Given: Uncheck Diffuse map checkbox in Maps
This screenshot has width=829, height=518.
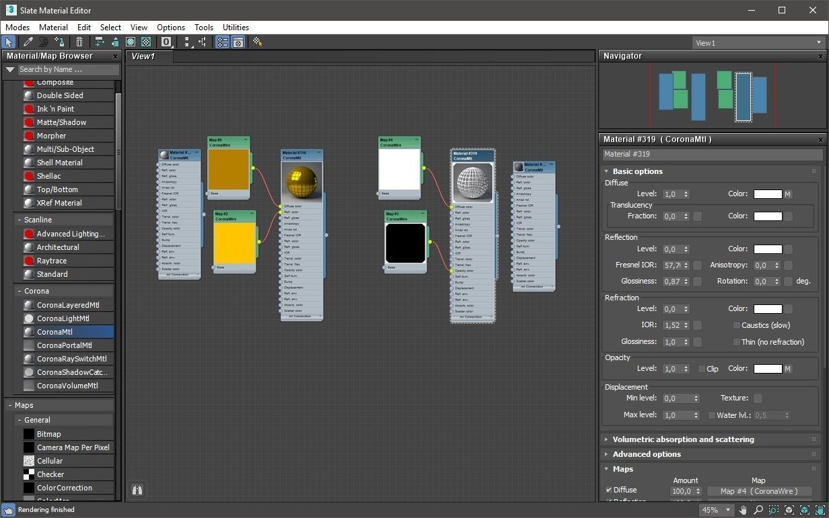Looking at the screenshot, I should click(609, 490).
